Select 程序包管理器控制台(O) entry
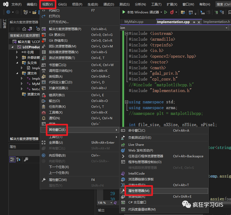The width and height of the screenshot is (231, 215). [164, 162]
